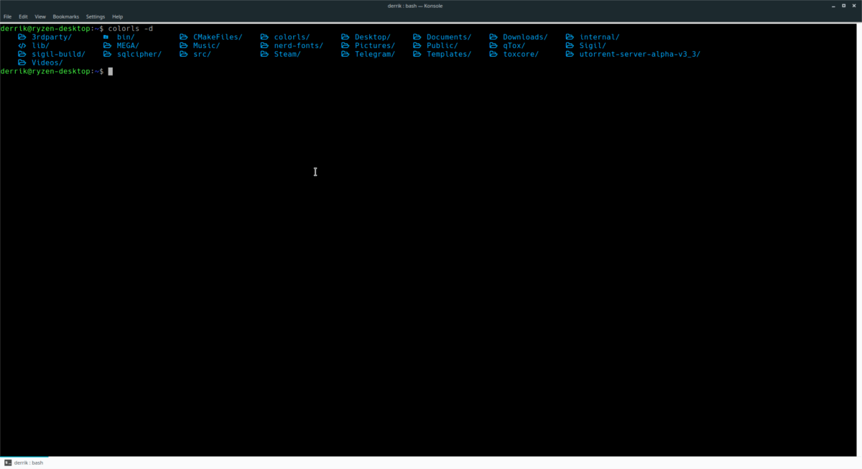Click the 'Pictures/' directory name
Image resolution: width=862 pixels, height=469 pixels.
(375, 45)
